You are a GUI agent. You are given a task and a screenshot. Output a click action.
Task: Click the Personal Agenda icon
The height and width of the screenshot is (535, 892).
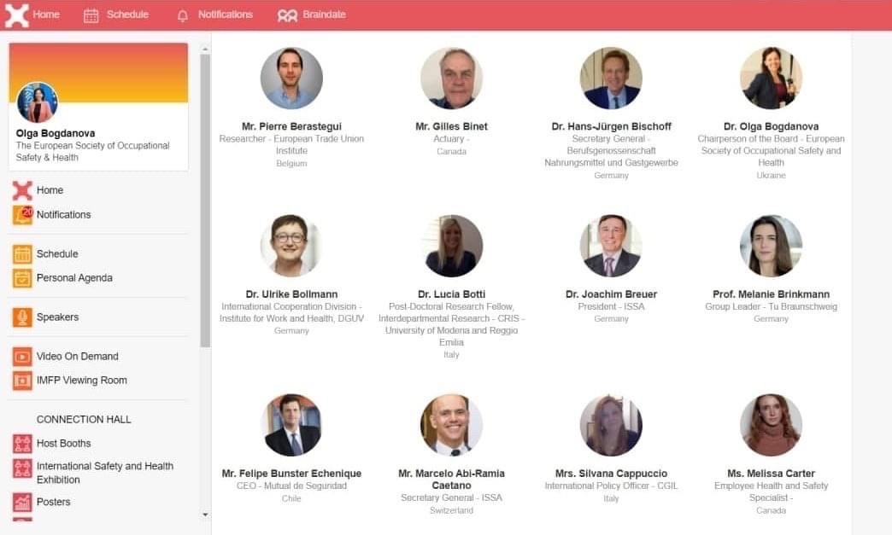22,278
